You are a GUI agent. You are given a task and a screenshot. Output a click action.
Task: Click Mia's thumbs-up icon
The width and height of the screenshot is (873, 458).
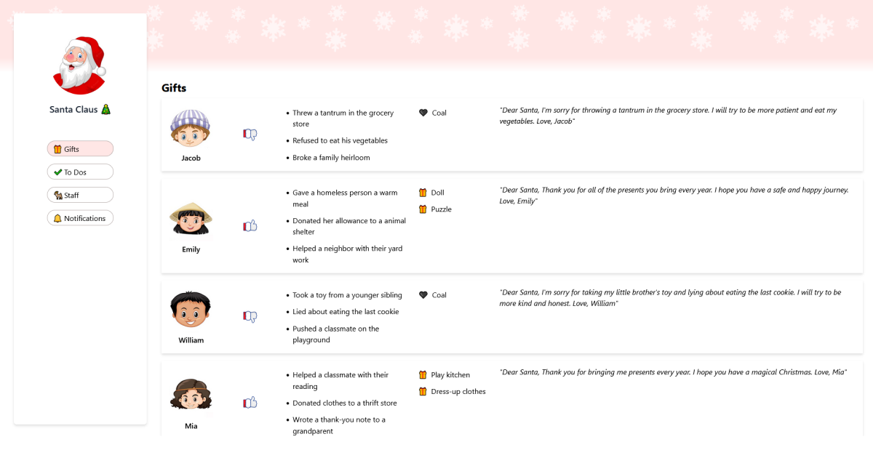pos(250,403)
